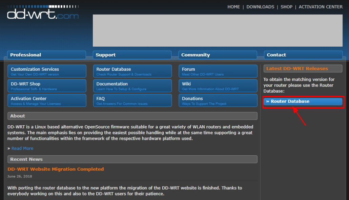
Task: Click the About section header
Action: point(132,116)
